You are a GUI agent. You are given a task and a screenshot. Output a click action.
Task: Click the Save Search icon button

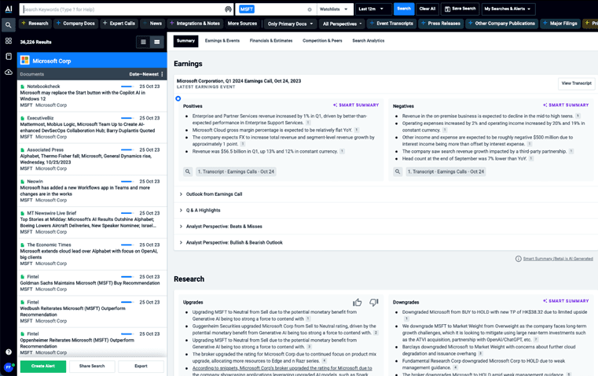[x=460, y=9]
